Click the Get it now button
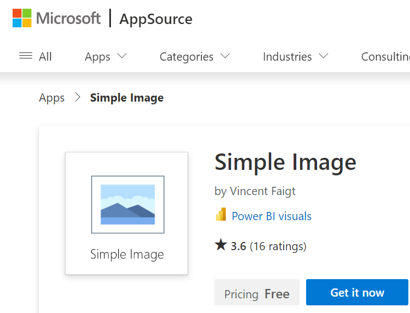The width and height of the screenshot is (410, 313). (x=357, y=292)
